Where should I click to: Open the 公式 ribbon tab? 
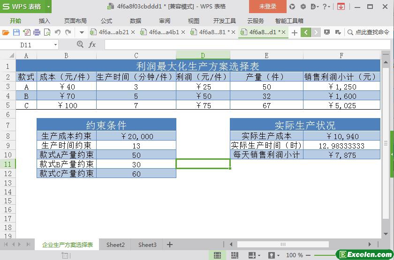[106, 21]
